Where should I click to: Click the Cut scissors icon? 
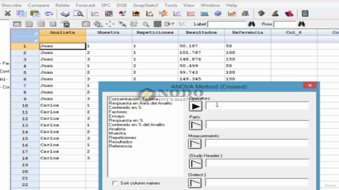(x=7, y=14)
